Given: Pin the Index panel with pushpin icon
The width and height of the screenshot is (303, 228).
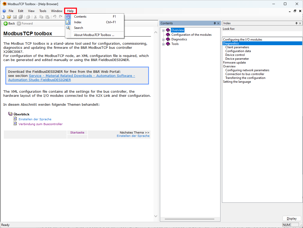Looking at the screenshot, I should [296, 23].
